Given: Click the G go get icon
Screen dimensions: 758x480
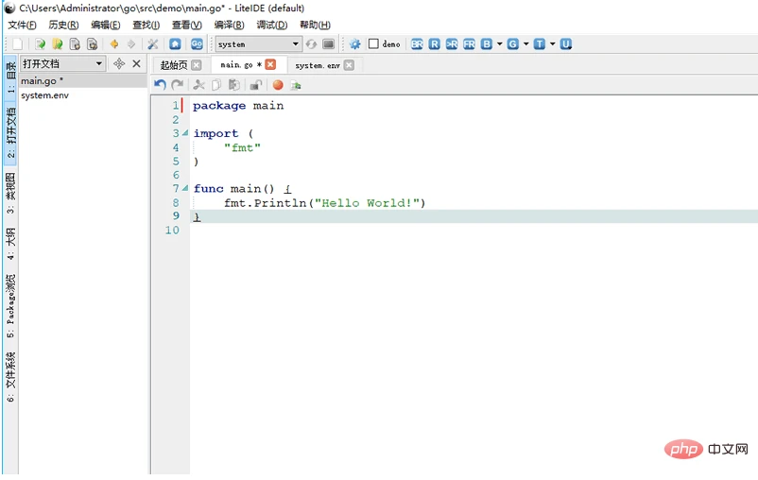Looking at the screenshot, I should point(513,44).
